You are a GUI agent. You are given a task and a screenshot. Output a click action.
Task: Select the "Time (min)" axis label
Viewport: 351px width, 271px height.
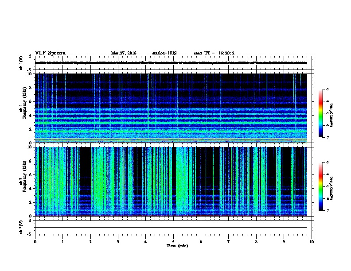[177, 246]
